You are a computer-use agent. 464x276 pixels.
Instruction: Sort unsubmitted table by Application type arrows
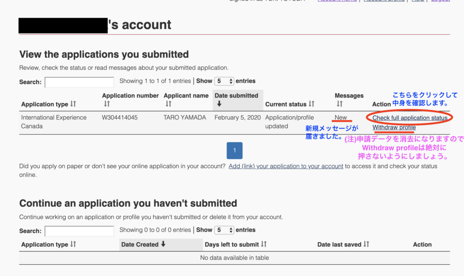73,244
